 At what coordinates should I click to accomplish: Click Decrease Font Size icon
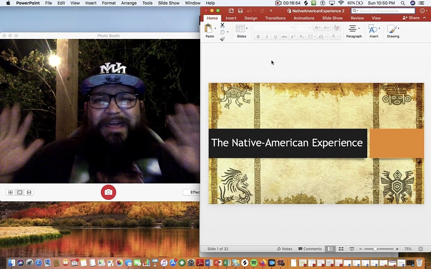[326, 27]
